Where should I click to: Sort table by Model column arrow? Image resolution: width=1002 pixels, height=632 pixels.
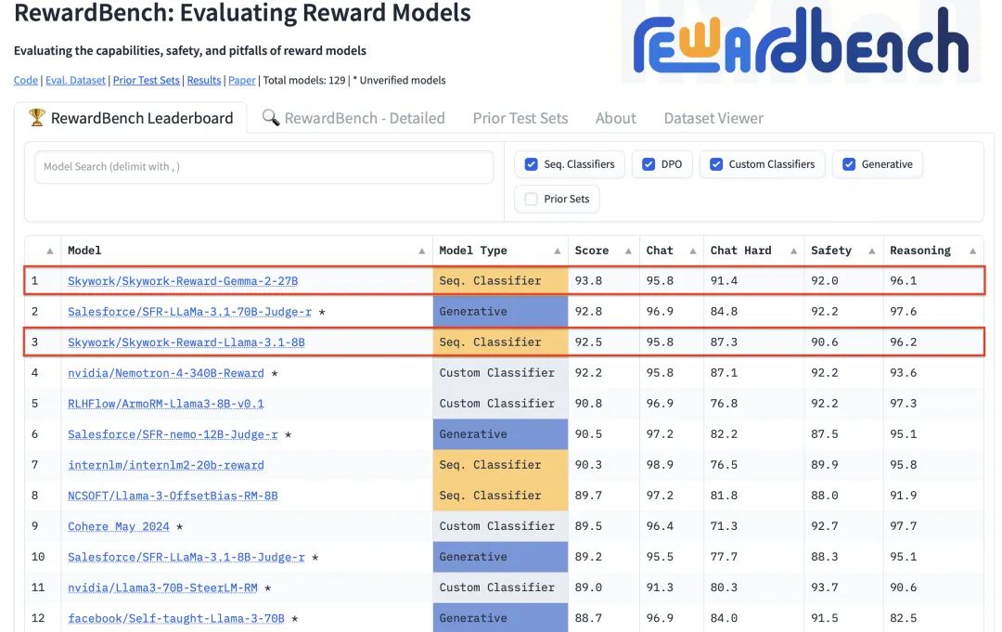point(421,252)
